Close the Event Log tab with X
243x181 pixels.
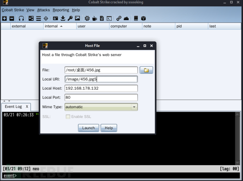click(27, 107)
